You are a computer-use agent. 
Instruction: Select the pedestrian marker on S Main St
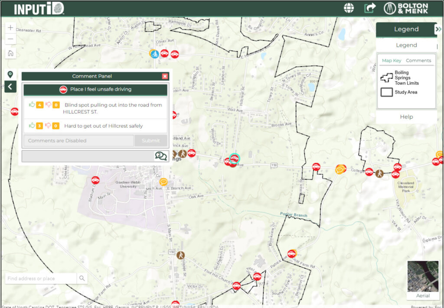181,255
